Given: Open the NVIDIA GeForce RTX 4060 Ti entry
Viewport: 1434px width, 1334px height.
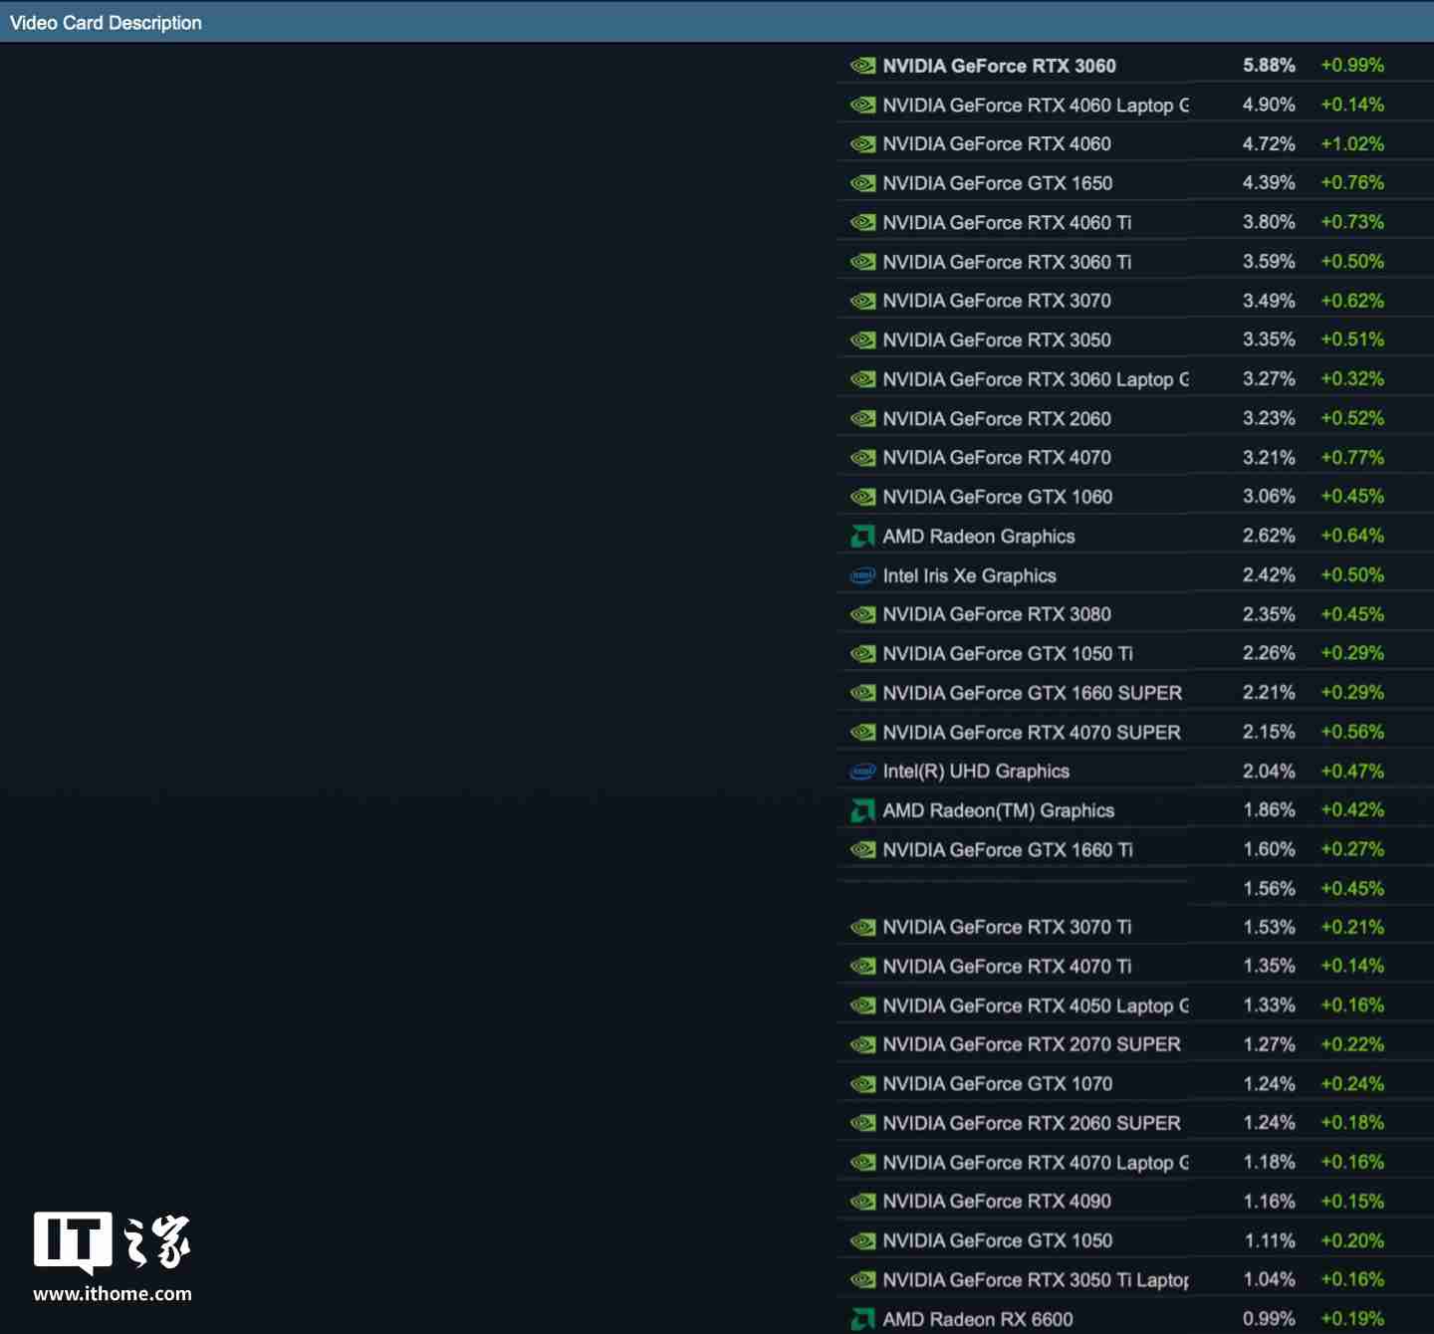Looking at the screenshot, I should [1007, 223].
